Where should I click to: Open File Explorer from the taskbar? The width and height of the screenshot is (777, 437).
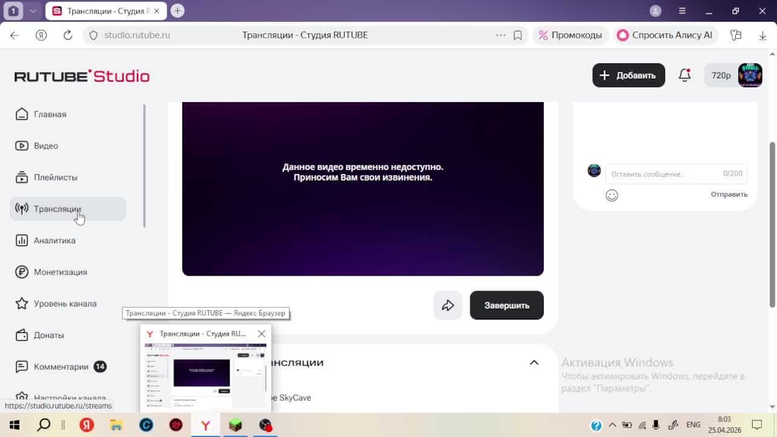pos(116,425)
